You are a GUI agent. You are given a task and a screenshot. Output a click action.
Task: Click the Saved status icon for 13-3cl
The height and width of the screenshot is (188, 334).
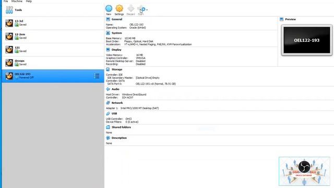coord(17,25)
